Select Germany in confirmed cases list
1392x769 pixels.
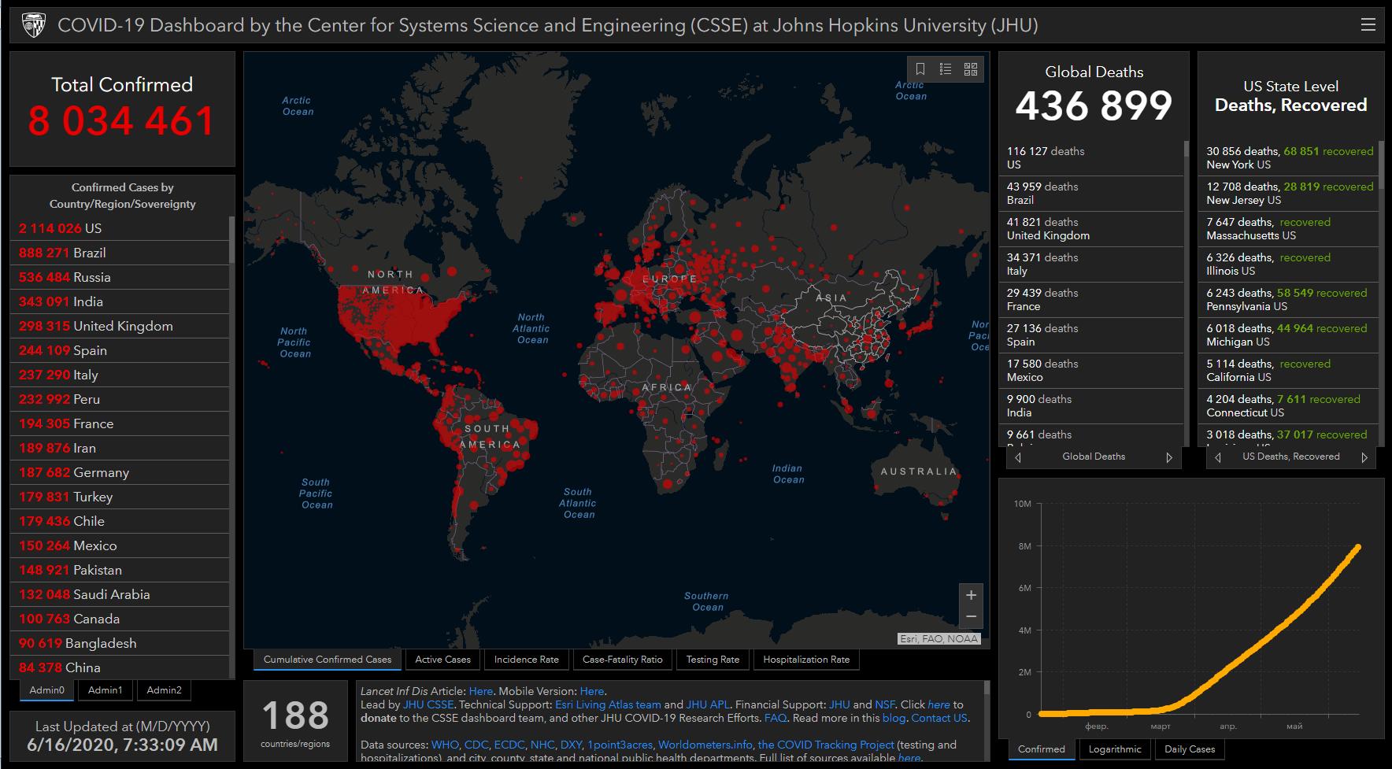coord(120,472)
